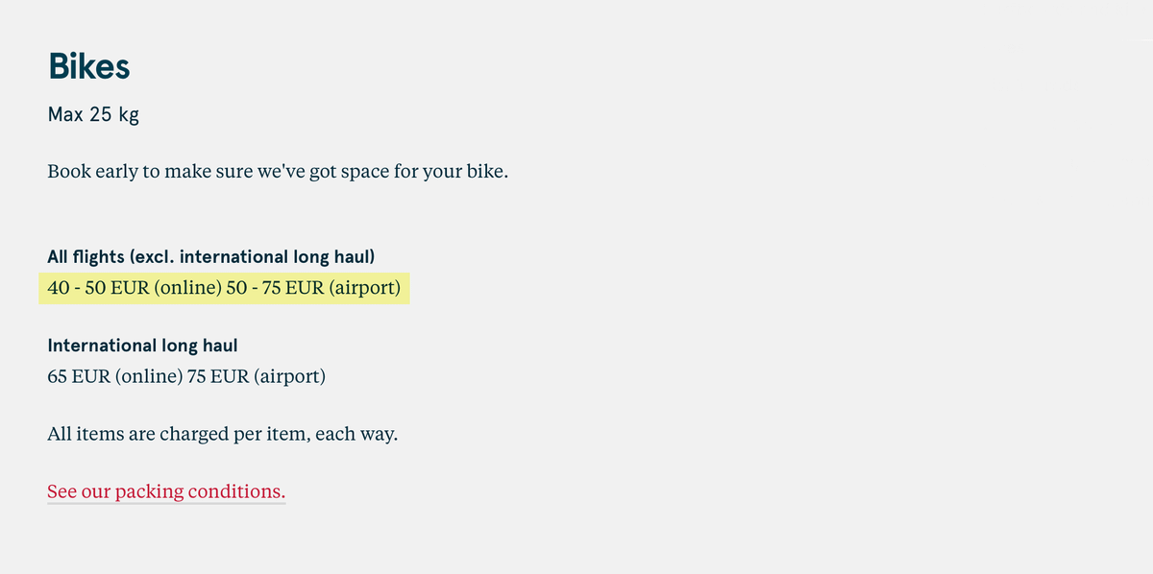The image size is (1153, 574).
Task: Click the 'All items are charged' sentence
Action: click(x=223, y=434)
